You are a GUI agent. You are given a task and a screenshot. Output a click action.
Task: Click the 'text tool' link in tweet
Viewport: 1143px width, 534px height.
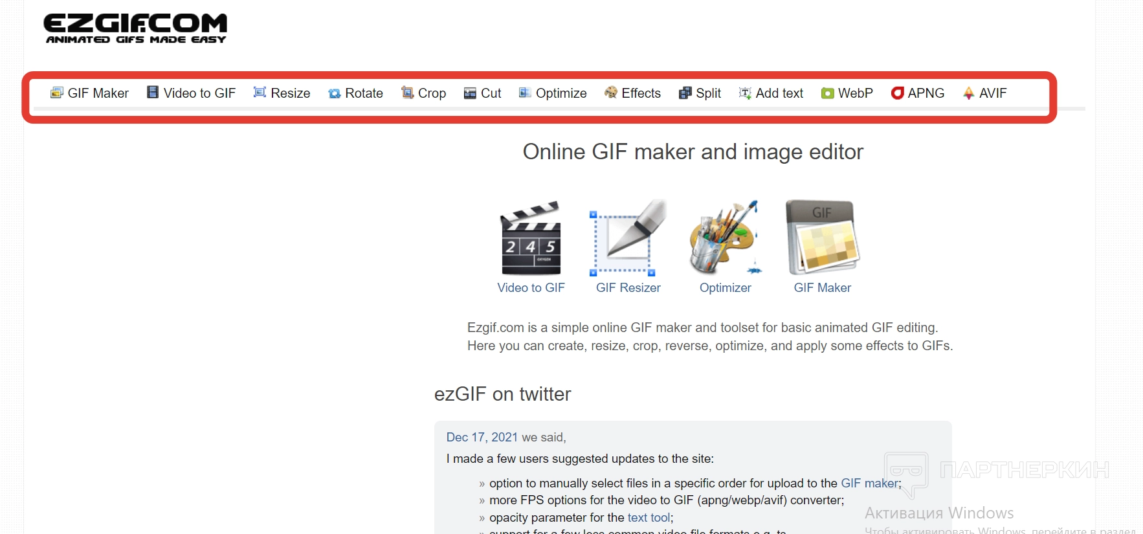(649, 517)
